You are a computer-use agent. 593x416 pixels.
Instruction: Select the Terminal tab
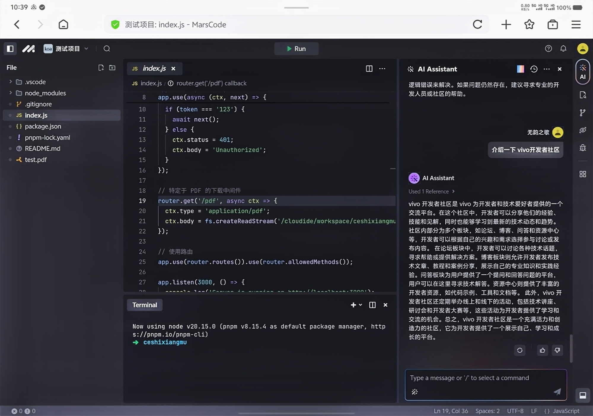pos(145,305)
